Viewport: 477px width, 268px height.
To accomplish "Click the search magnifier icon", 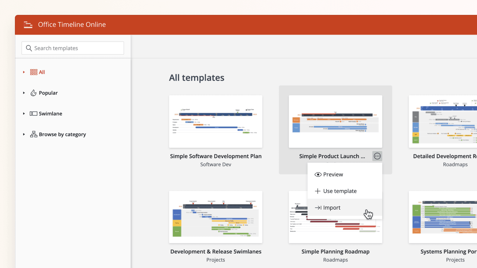I will 29,48.
